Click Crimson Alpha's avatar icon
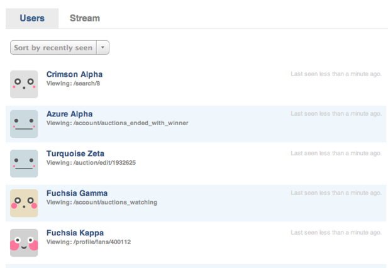 (24, 84)
